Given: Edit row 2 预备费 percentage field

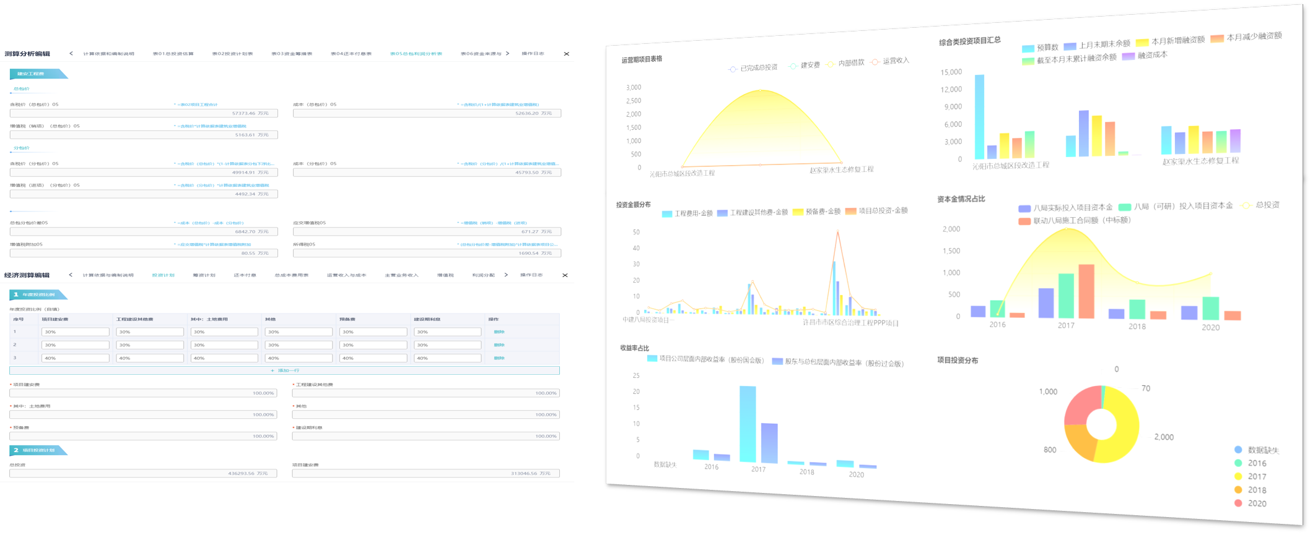Looking at the screenshot, I should [373, 345].
